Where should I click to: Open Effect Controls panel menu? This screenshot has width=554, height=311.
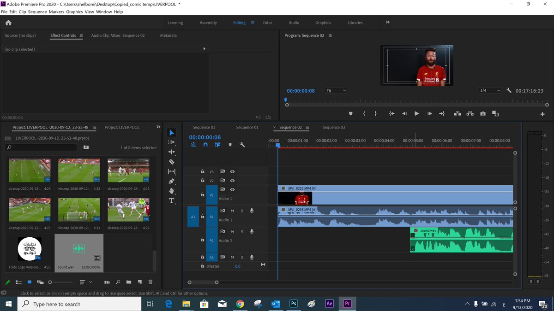(x=81, y=35)
